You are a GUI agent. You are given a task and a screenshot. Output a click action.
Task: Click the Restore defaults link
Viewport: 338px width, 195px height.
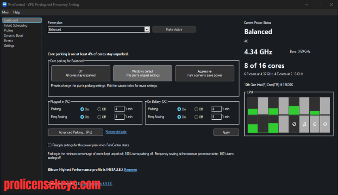tap(116, 132)
